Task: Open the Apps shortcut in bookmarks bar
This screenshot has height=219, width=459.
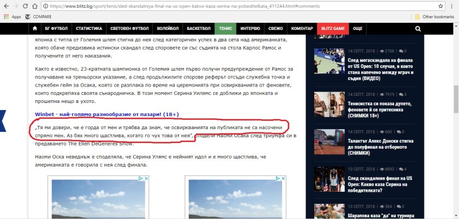Action: [12, 17]
